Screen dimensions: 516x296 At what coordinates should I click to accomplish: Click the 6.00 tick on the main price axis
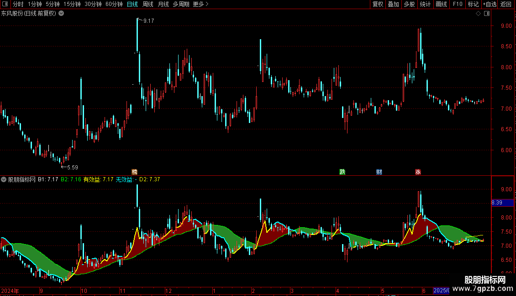tap(506, 150)
